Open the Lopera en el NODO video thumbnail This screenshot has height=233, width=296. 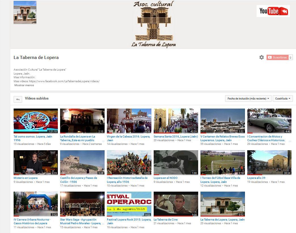point(176,162)
